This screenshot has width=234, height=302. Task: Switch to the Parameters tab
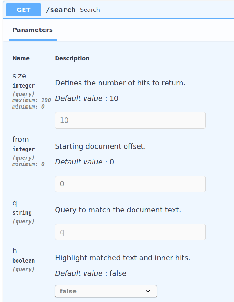tap(32, 30)
